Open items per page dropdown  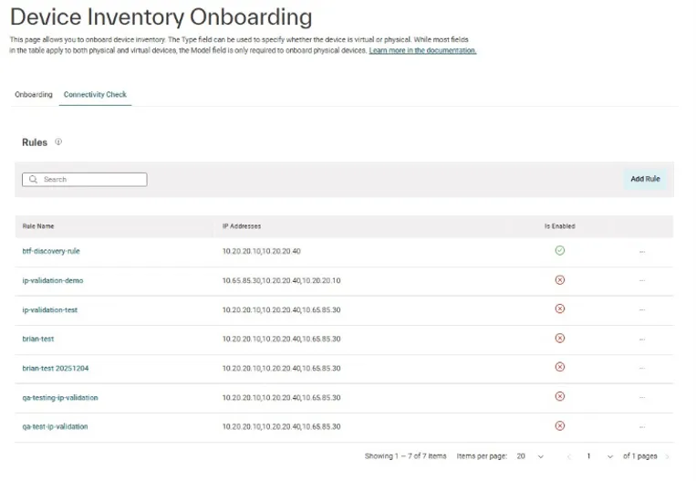point(530,456)
